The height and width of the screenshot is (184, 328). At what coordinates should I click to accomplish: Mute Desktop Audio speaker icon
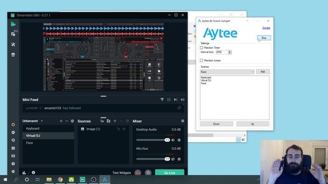tap(173, 140)
